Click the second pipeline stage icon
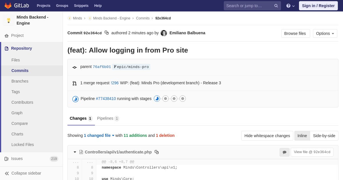This screenshot has width=343, height=180. click(165, 99)
